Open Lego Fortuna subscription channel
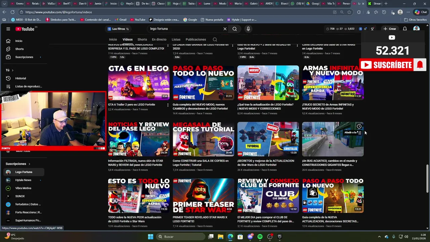 [24, 172]
